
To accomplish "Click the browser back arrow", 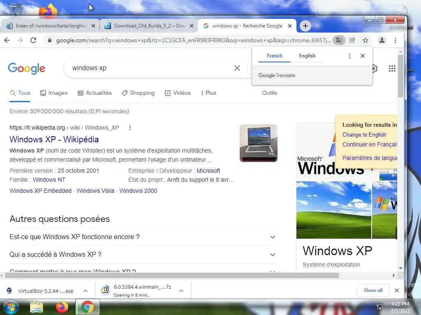I will [7, 41].
